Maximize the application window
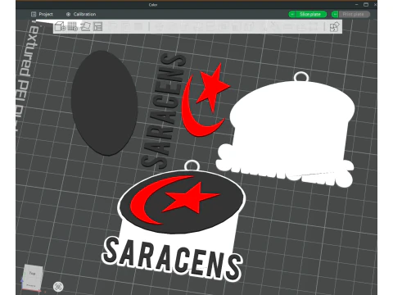This screenshot has width=393, height=295. (x=366, y=4)
